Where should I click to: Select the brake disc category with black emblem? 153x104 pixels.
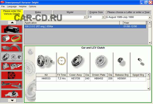tap(12, 75)
